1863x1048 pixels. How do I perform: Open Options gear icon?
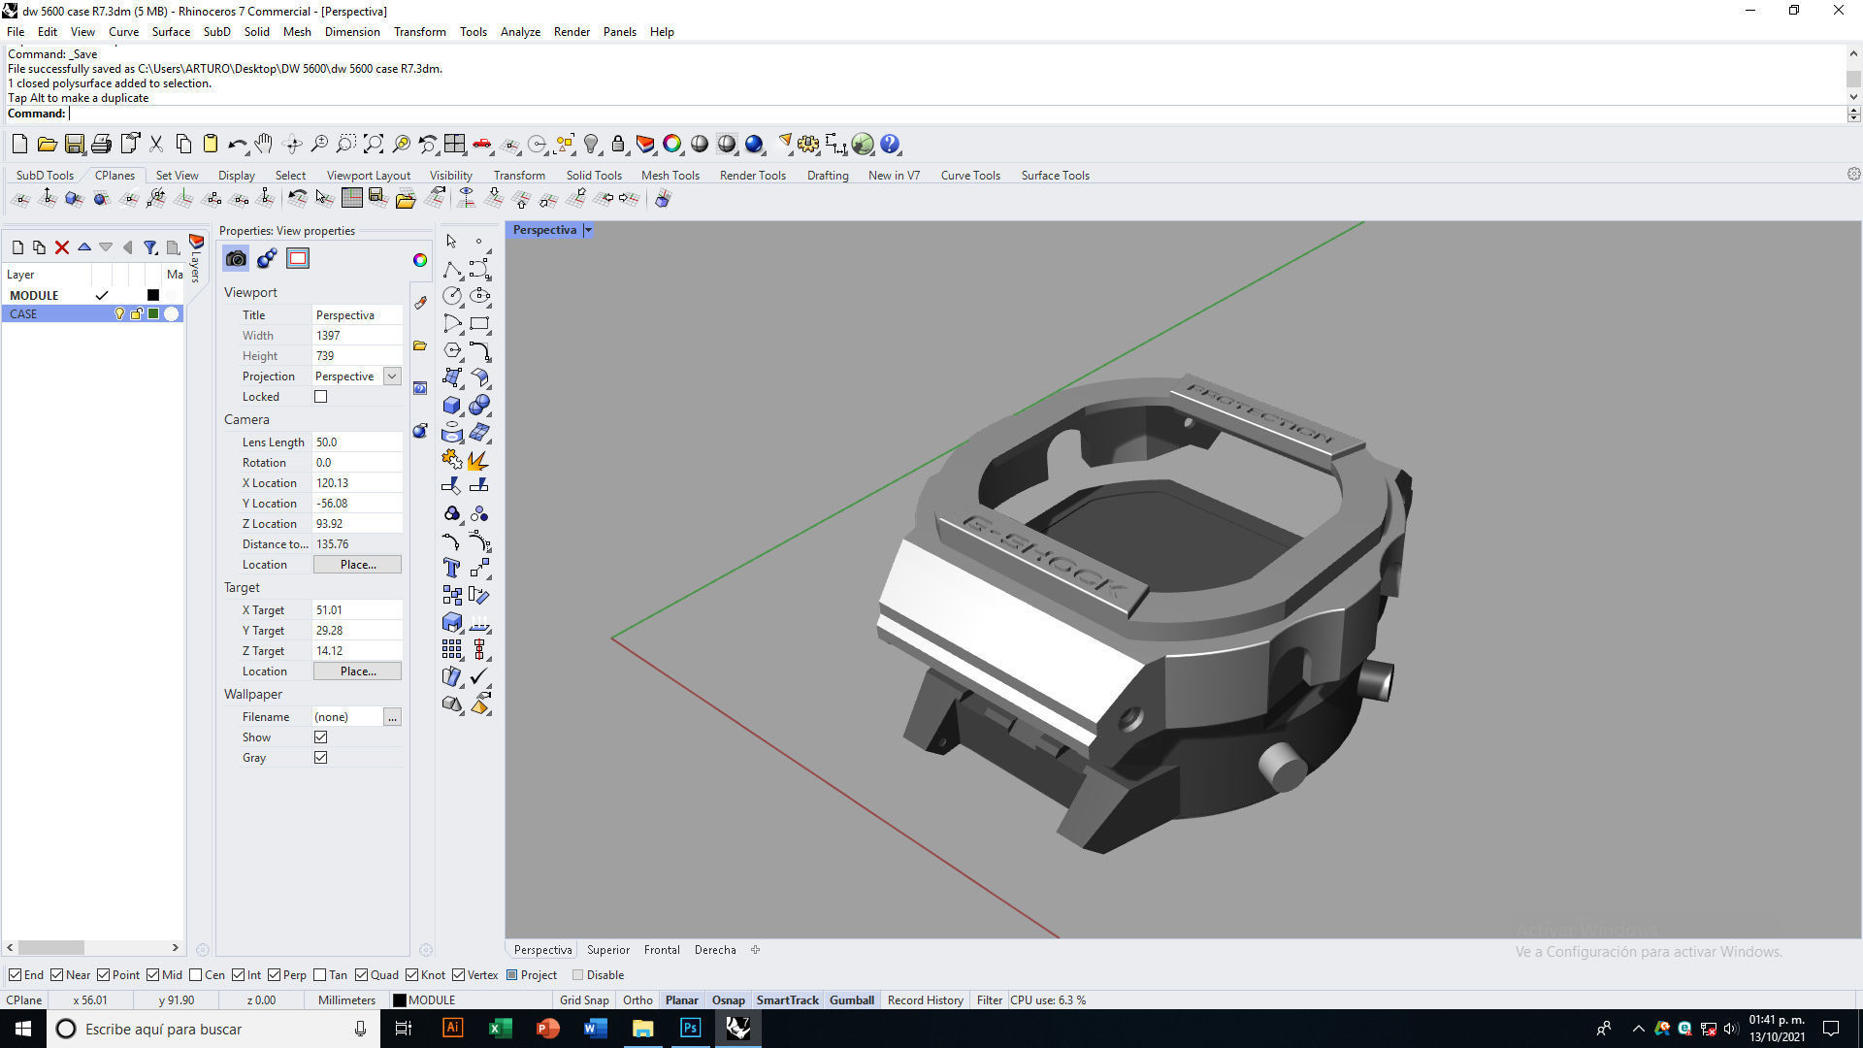(808, 145)
